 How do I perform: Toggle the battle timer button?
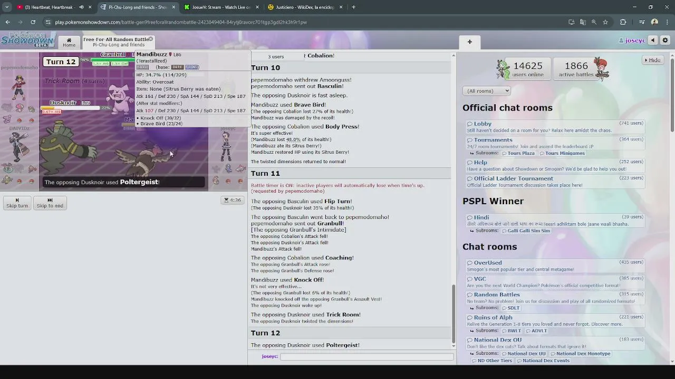233,200
